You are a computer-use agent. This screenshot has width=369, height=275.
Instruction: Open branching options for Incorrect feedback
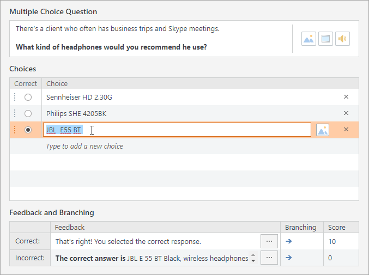click(289, 258)
